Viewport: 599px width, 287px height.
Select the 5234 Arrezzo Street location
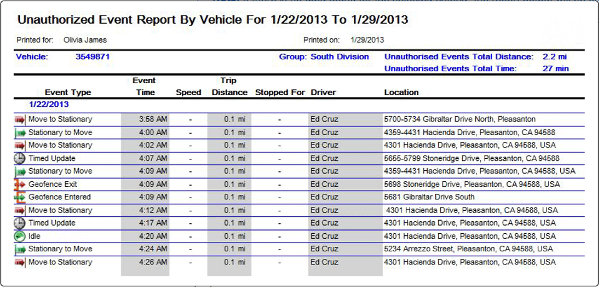tap(468, 249)
